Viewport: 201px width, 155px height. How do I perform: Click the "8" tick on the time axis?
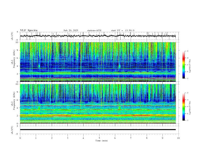click(147, 138)
